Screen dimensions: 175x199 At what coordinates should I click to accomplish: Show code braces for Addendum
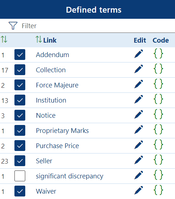pos(158,53)
